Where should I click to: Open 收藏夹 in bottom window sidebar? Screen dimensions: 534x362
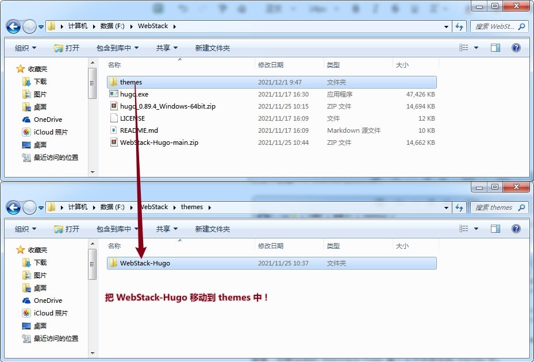point(32,250)
